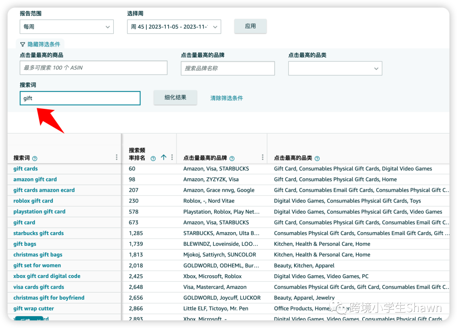Click the funnel icon beside 隐藏筛选条件
457x328 pixels.
click(x=22, y=44)
